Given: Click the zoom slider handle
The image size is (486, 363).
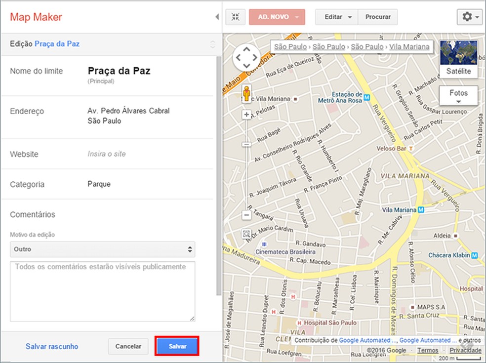Looking at the screenshot, I should point(246,144).
